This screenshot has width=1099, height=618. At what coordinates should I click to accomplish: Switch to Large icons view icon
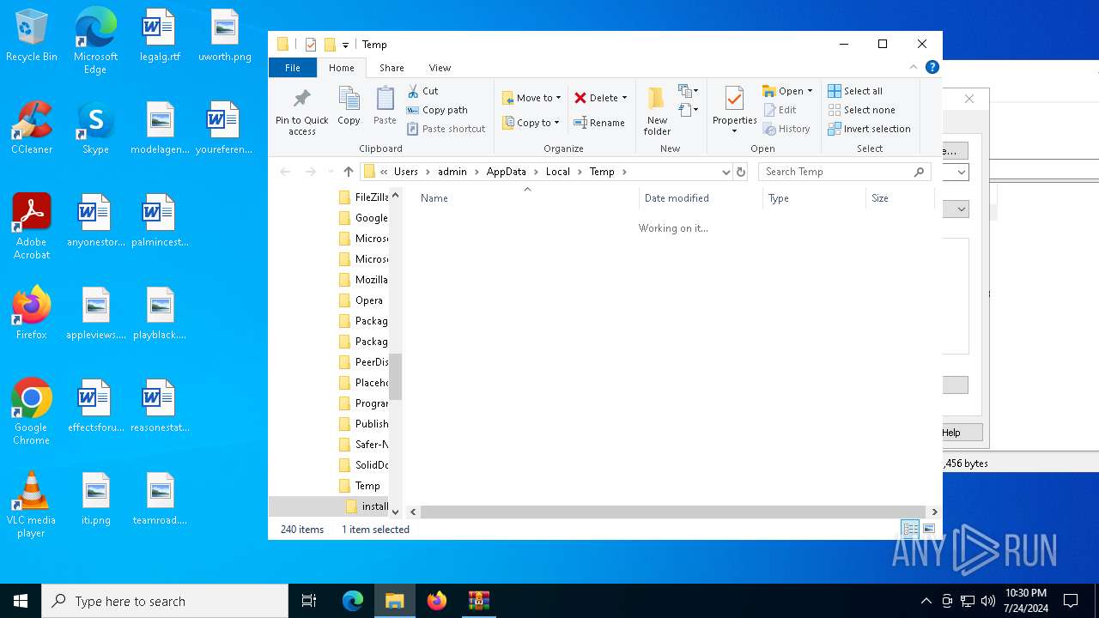point(928,530)
